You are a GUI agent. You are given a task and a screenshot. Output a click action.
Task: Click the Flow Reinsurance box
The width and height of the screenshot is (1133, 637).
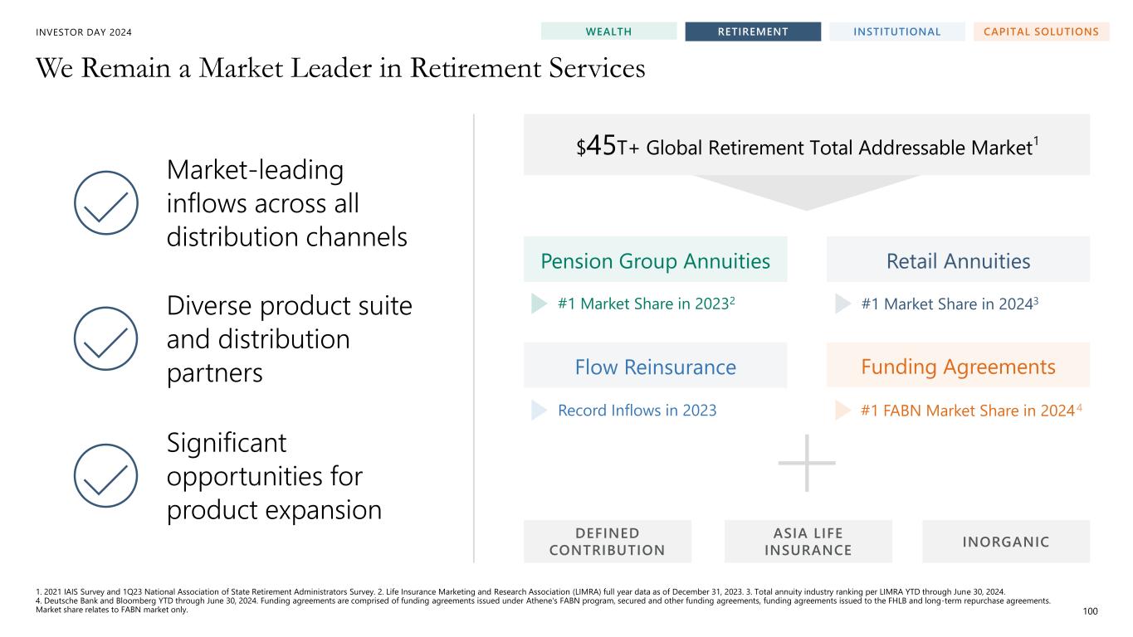[655, 367]
